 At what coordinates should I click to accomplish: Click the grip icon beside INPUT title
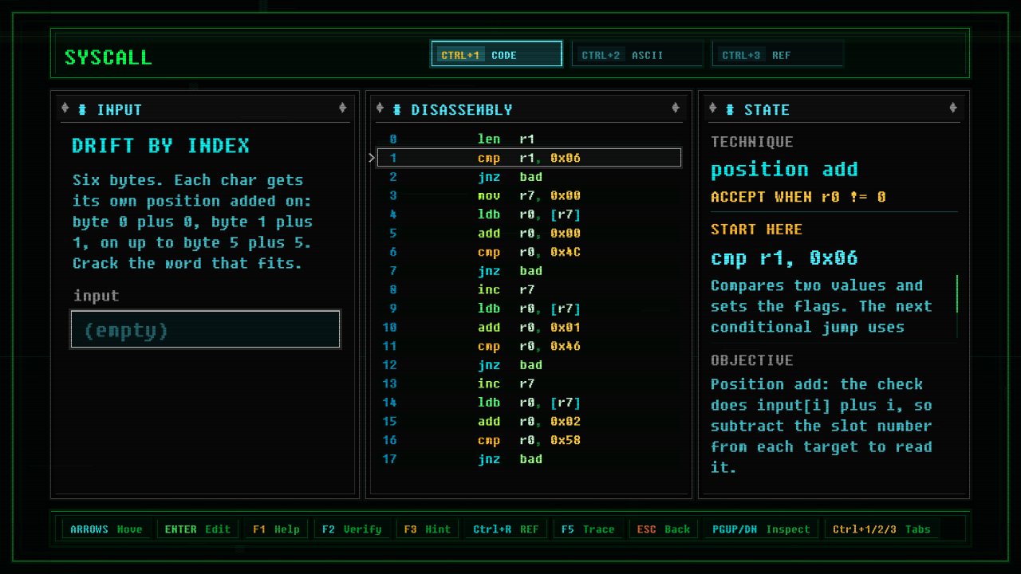[x=82, y=109]
